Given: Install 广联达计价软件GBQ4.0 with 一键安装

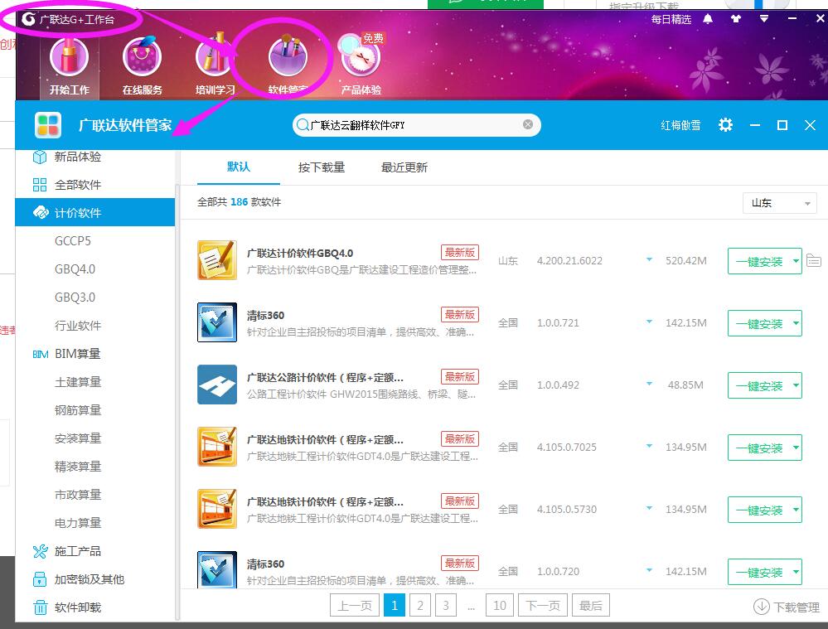Looking at the screenshot, I should coord(759,261).
